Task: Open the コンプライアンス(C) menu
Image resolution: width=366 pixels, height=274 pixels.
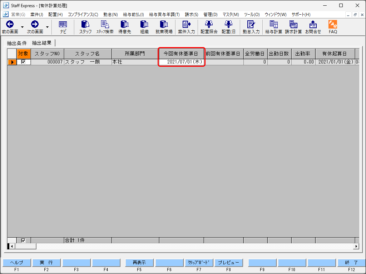Action: [83, 14]
